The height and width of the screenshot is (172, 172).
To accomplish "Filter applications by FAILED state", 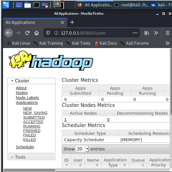I will pyautogui.click(x=30, y=135).
